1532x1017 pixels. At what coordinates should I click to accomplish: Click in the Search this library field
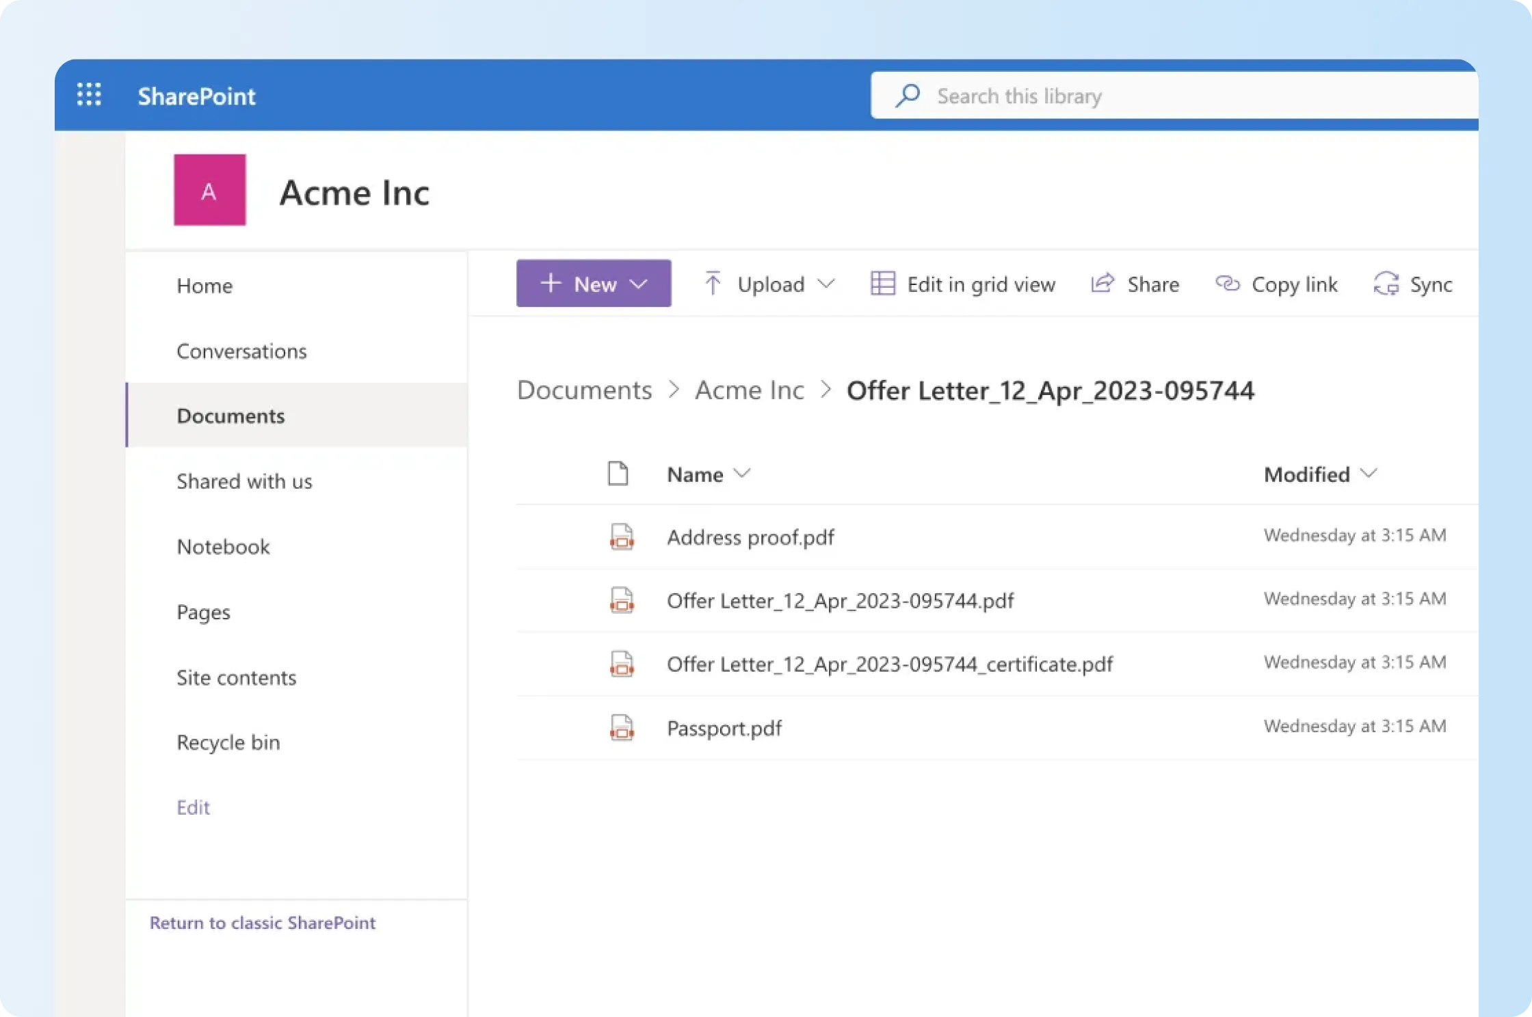[x=1174, y=96]
